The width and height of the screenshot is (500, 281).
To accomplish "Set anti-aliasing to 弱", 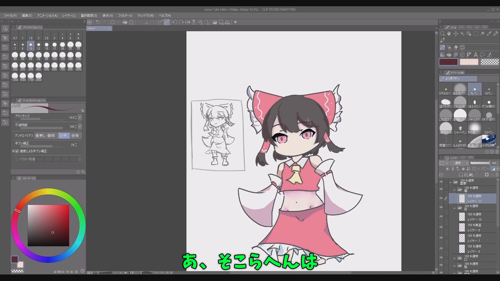I will pos(51,135).
